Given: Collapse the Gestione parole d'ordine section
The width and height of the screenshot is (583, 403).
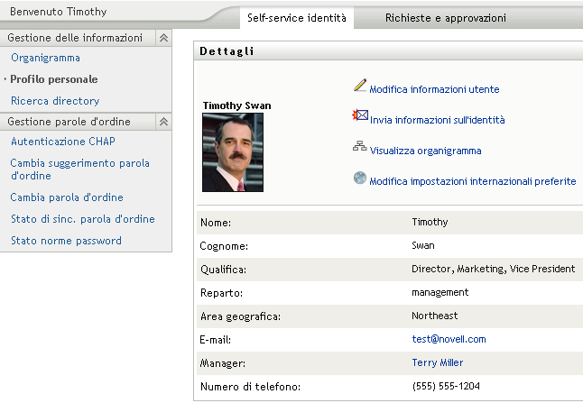Looking at the screenshot, I should point(162,122).
